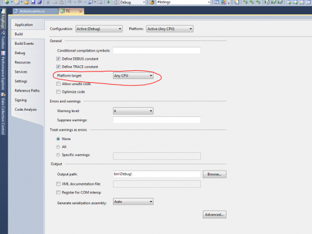Open the Warning level dropdown
Viewport: 312px width, 234px height.
click(x=133, y=111)
